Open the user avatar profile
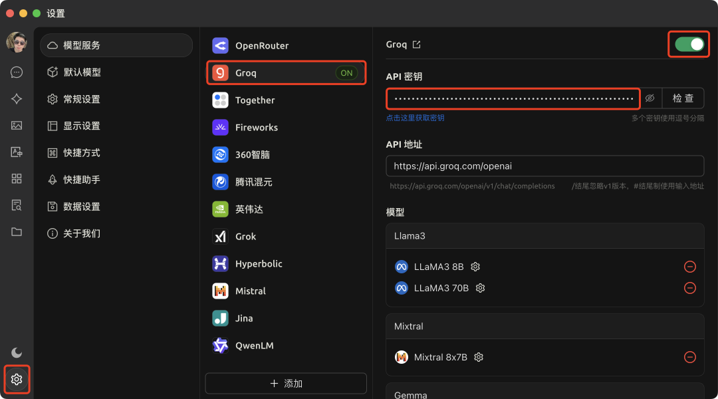 17,42
